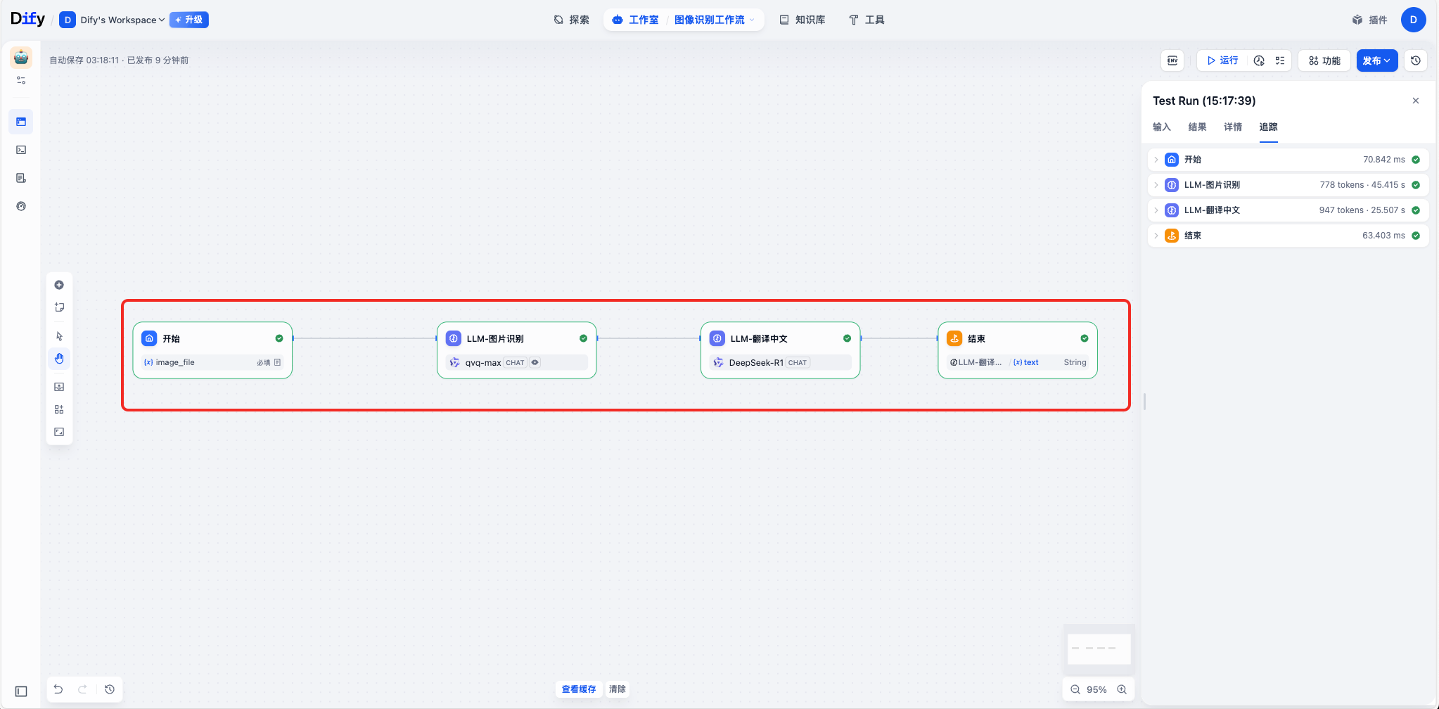This screenshot has width=1439, height=709.
Task: Select the pointer mode tool
Action: click(59, 336)
